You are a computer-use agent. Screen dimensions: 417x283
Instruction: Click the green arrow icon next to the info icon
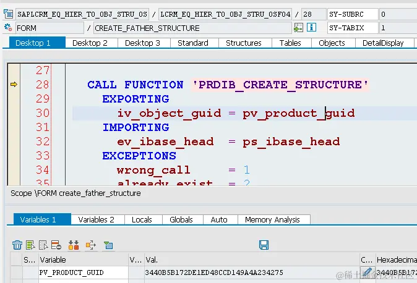298,27
